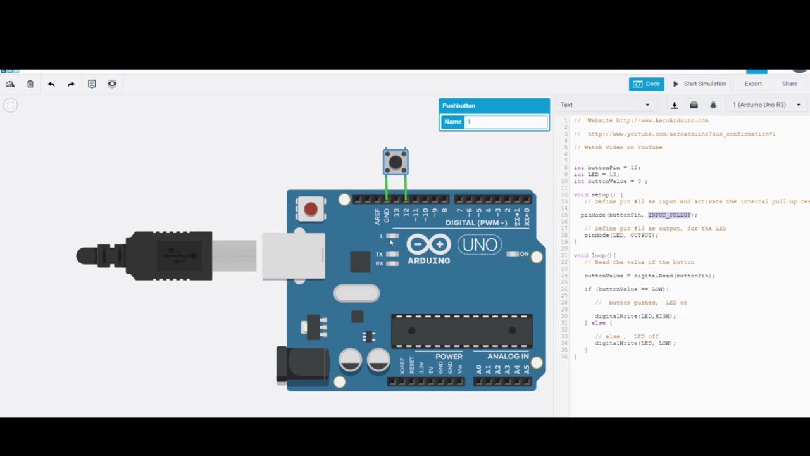Download the code file icon
Image resolution: width=810 pixels, height=456 pixels.
click(675, 105)
